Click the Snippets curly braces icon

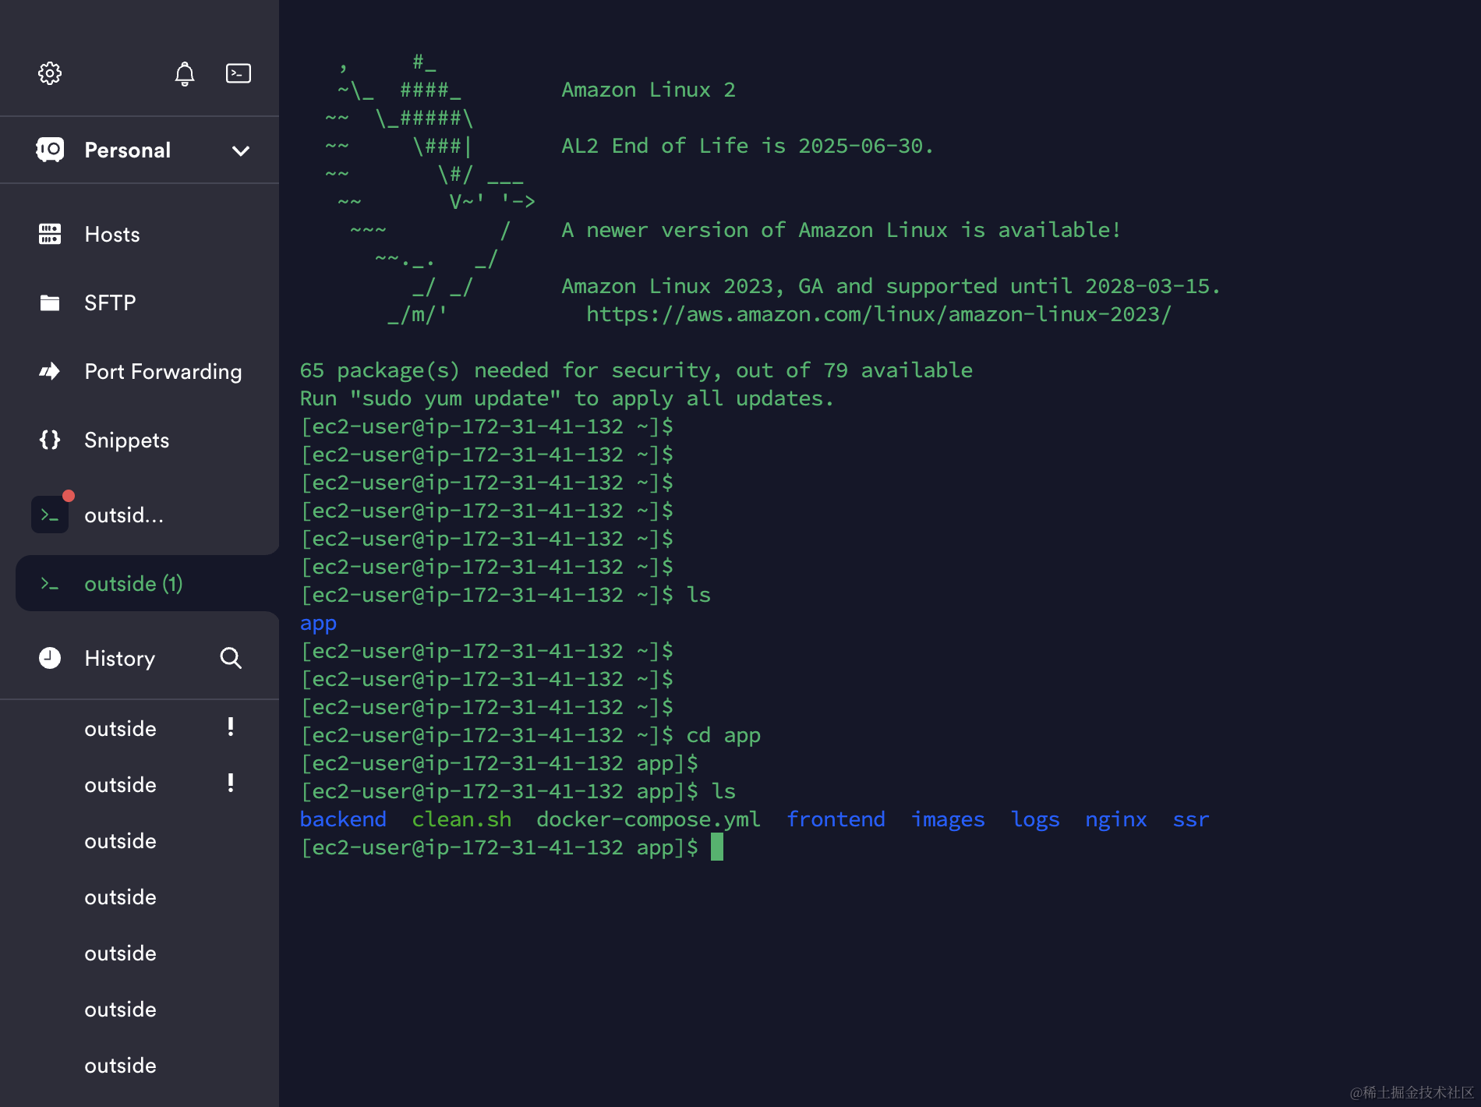(50, 440)
